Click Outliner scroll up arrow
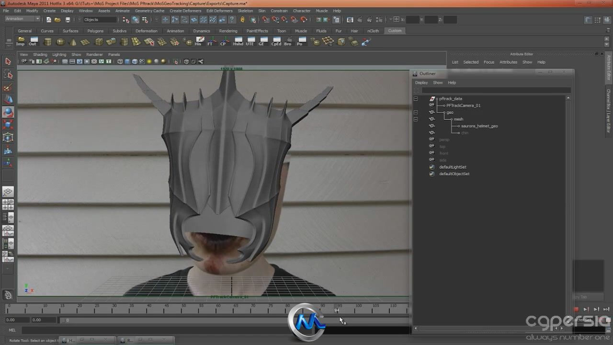Viewport: 613px width, 345px height. click(568, 98)
